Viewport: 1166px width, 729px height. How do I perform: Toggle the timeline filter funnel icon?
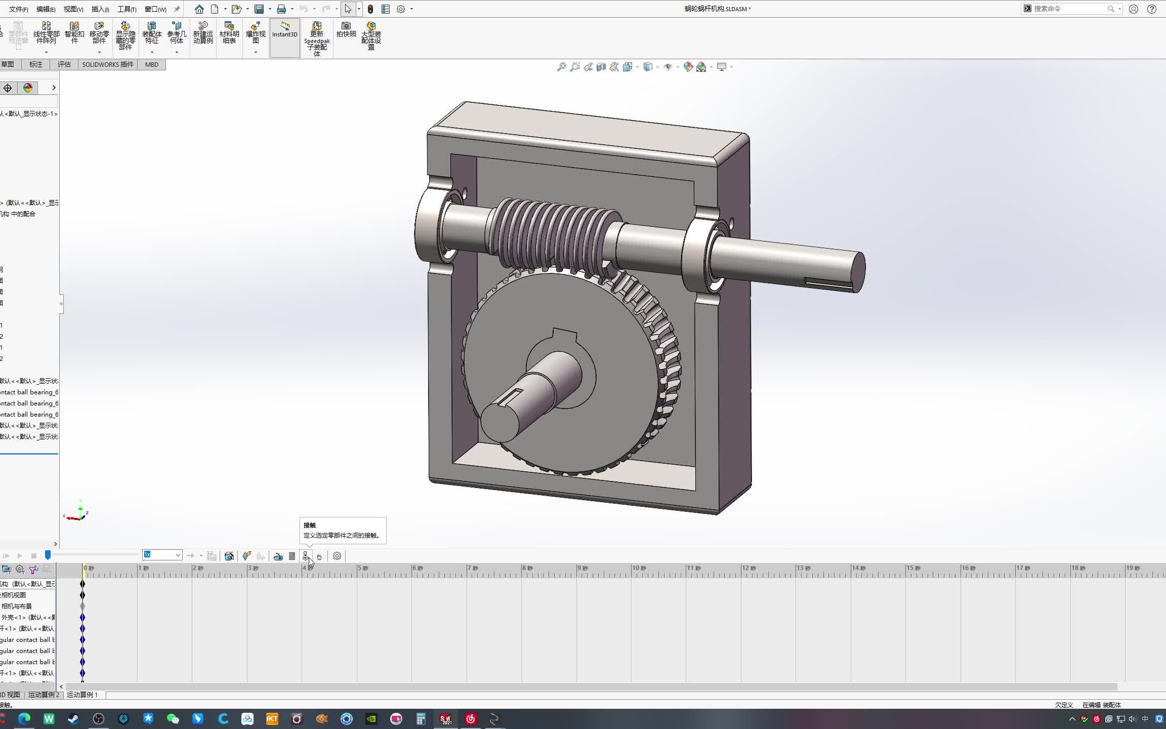click(33, 570)
